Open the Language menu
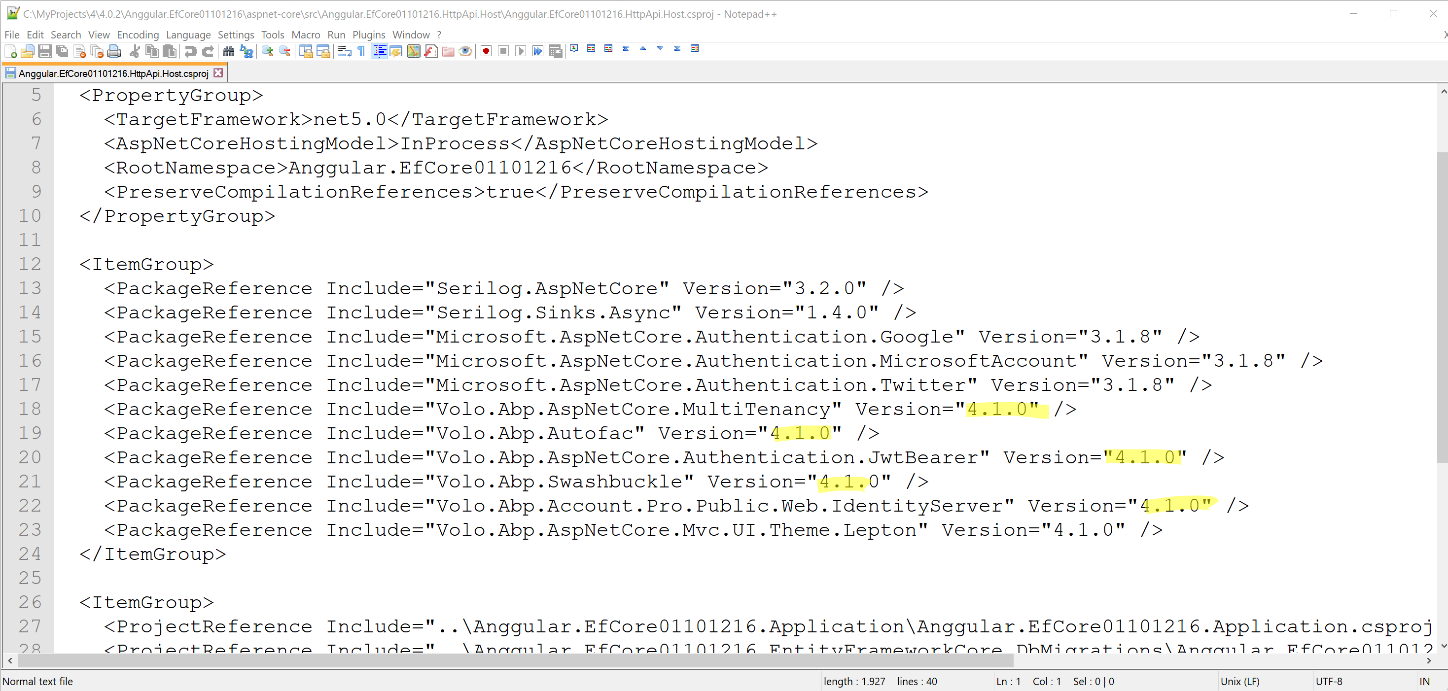This screenshot has width=1448, height=691. (188, 35)
